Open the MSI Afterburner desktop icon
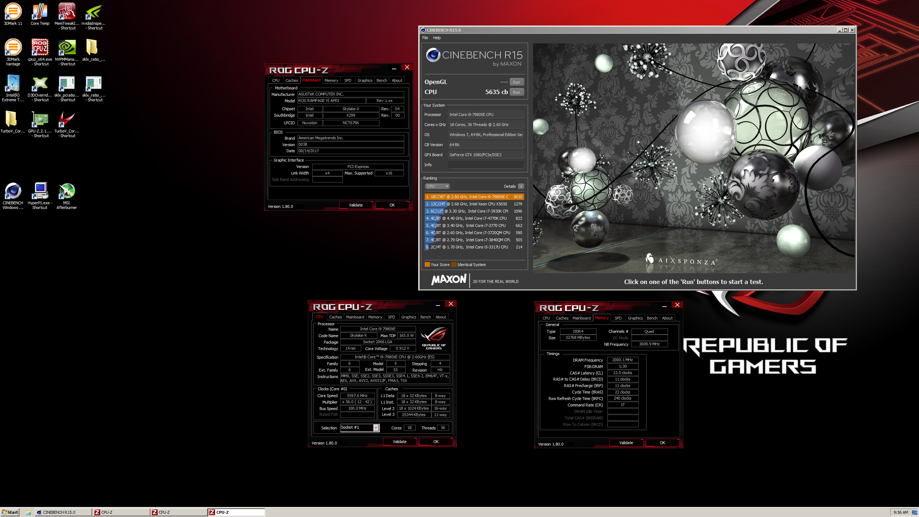Screen dimensions: 919x517 [x=67, y=196]
